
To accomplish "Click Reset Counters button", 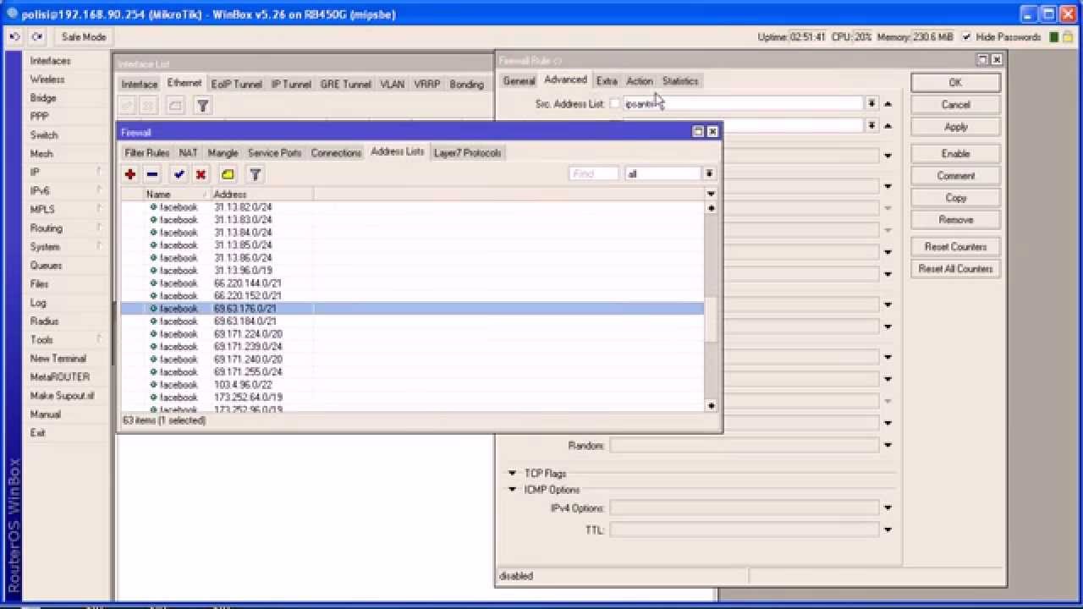I will click(x=955, y=247).
